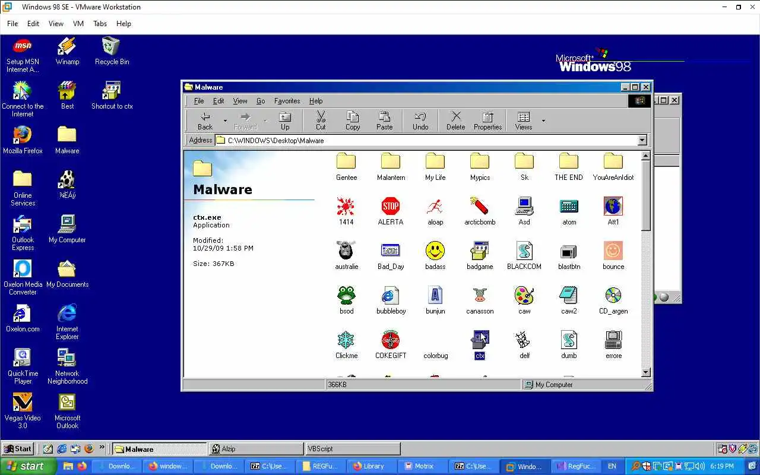This screenshot has height=475, width=760.
Task: Click the file list scroll up arrow
Action: 646,156
